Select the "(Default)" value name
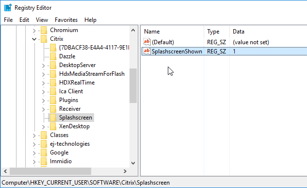This screenshot has height=188, width=307. tap(163, 42)
